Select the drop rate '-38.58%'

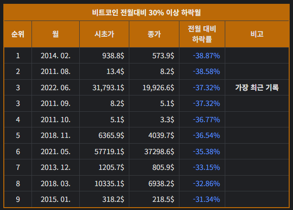click(x=207, y=72)
